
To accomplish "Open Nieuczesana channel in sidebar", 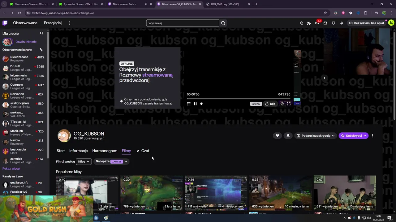I will (24, 59).
